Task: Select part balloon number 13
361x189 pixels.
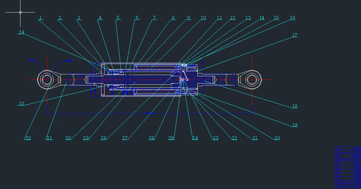Action: 248,18
